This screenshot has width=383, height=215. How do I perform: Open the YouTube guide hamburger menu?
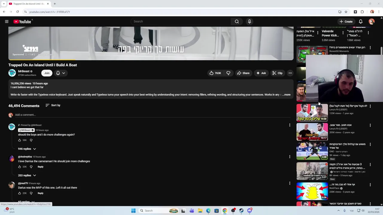point(7,21)
